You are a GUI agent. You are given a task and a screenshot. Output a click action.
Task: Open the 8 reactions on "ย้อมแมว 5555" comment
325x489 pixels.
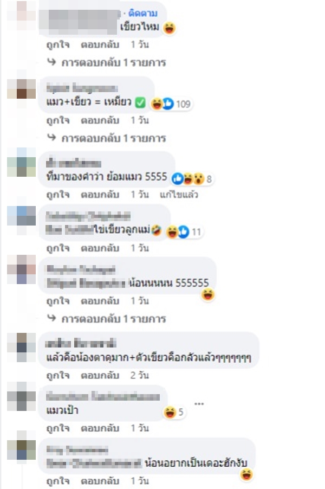click(192, 179)
